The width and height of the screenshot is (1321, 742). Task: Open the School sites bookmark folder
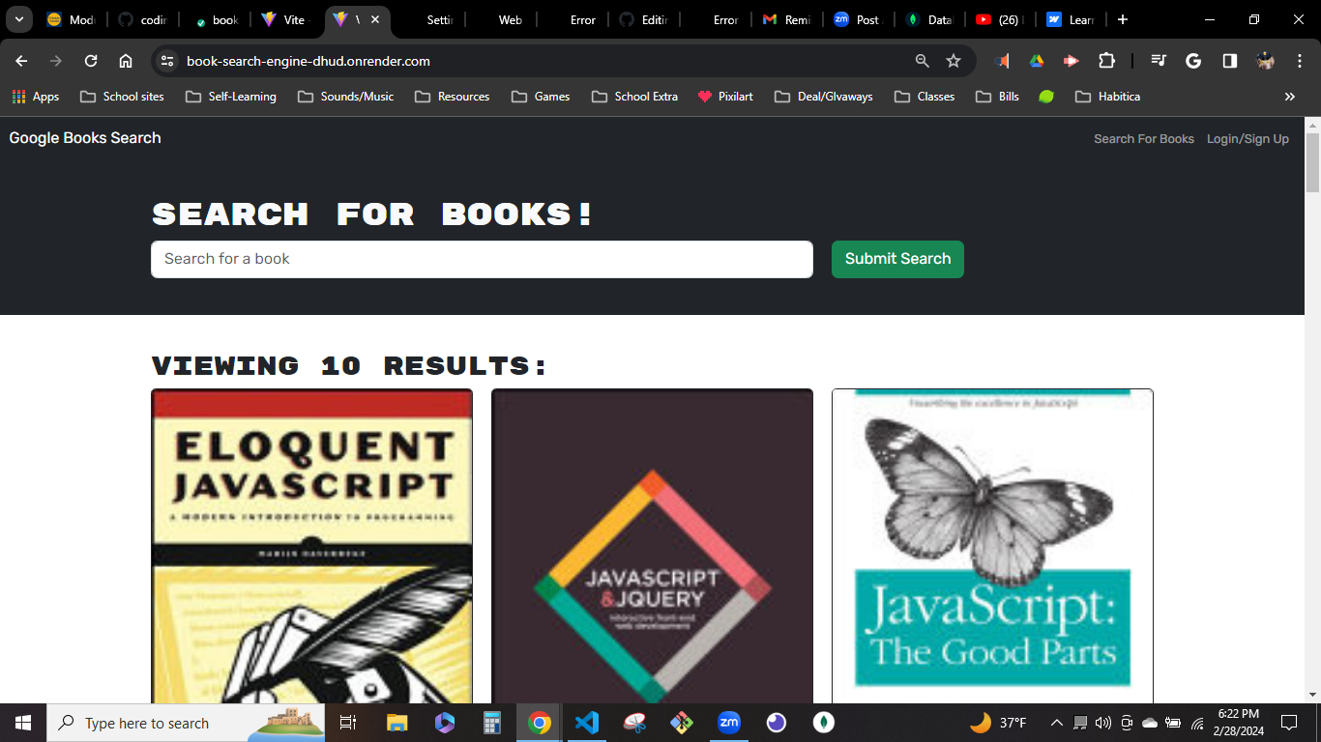tap(122, 97)
